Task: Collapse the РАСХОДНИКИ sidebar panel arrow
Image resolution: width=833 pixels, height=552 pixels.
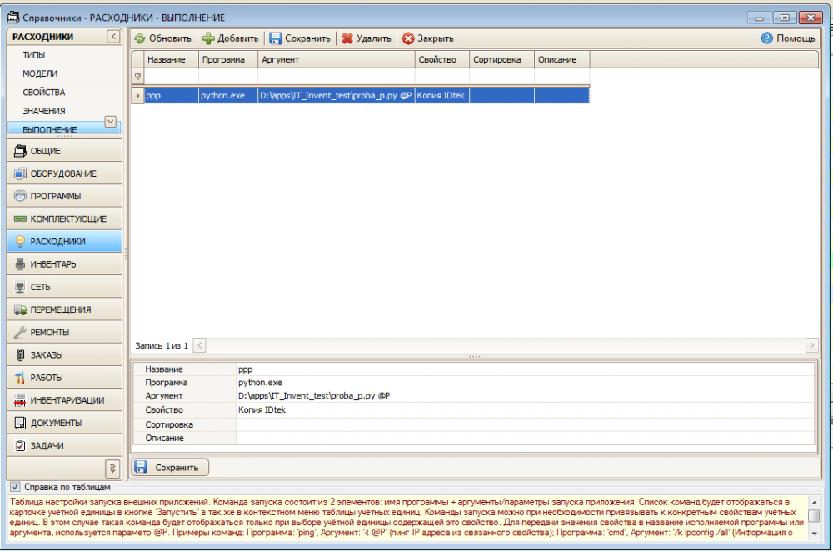Action: (x=113, y=36)
